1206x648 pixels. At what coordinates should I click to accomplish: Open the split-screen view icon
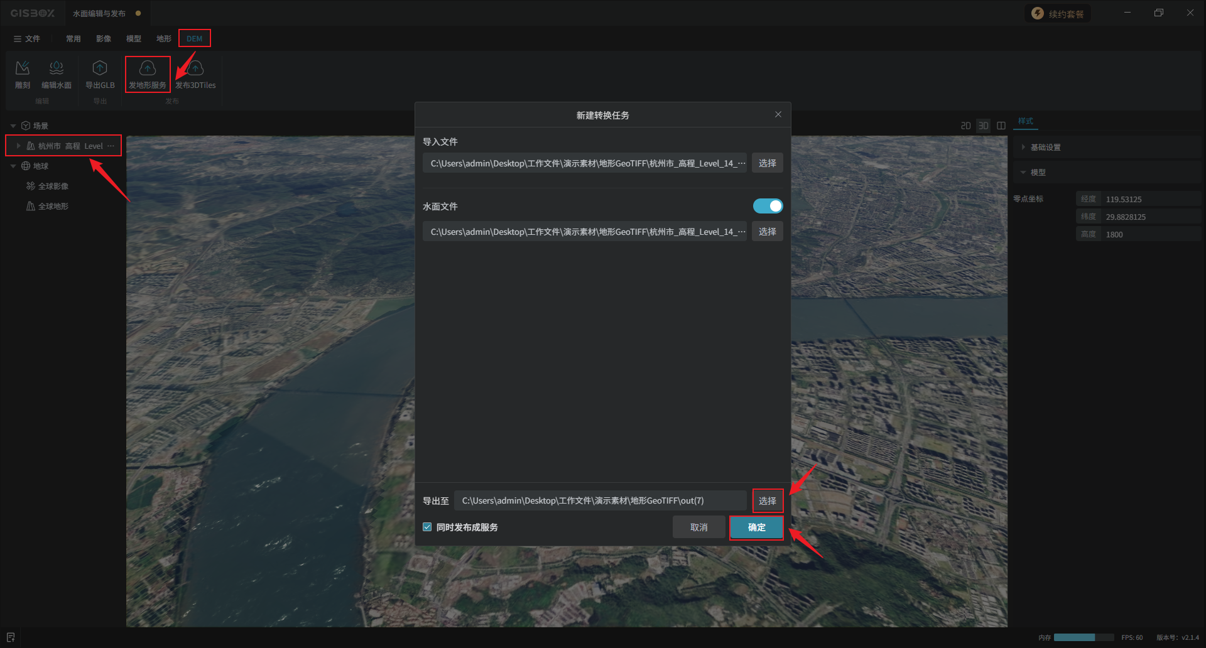tap(1001, 126)
